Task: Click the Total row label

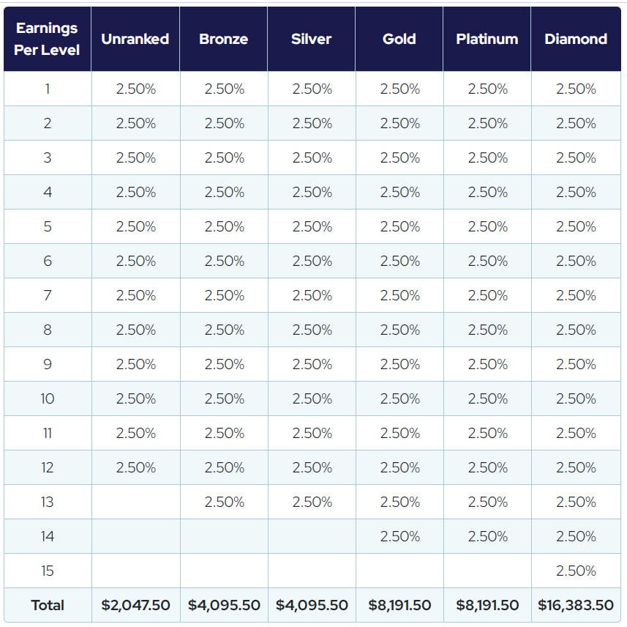Action: [48, 605]
